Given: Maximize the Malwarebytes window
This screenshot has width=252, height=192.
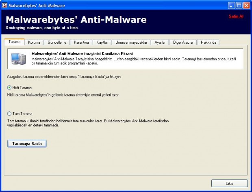Looking at the screenshot, I should pos(239,6).
